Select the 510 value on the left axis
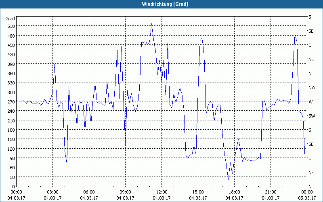This screenshot has height=202, width=323. 10,26
